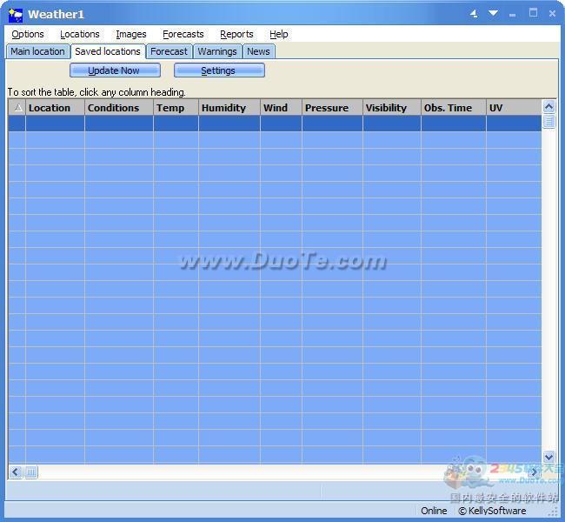Screen dimensions: 565x522
Task: Open the Options menu
Action: tap(28, 34)
